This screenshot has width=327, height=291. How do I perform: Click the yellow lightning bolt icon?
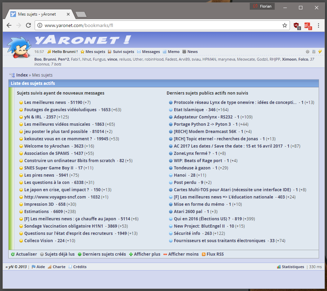(320, 52)
